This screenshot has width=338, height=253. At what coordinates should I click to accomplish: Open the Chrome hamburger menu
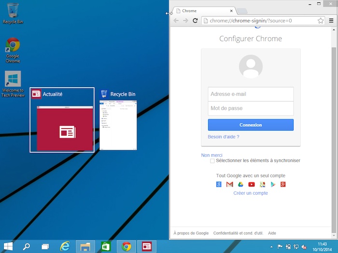[331, 21]
